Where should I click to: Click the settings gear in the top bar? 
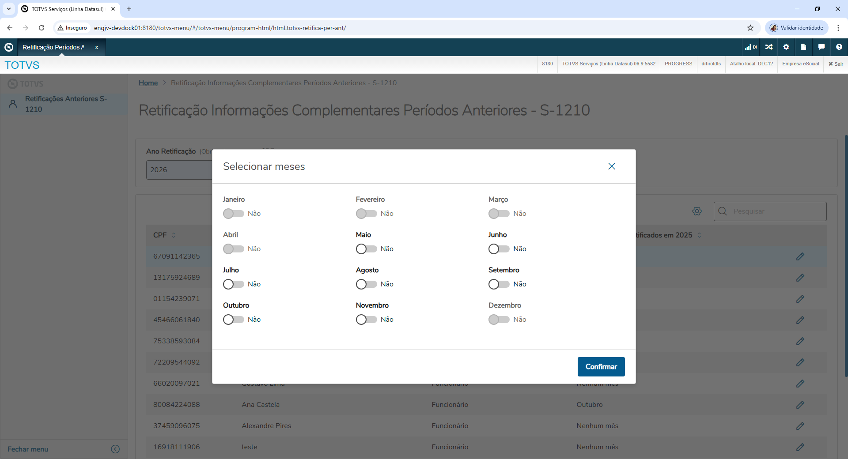tap(786, 47)
